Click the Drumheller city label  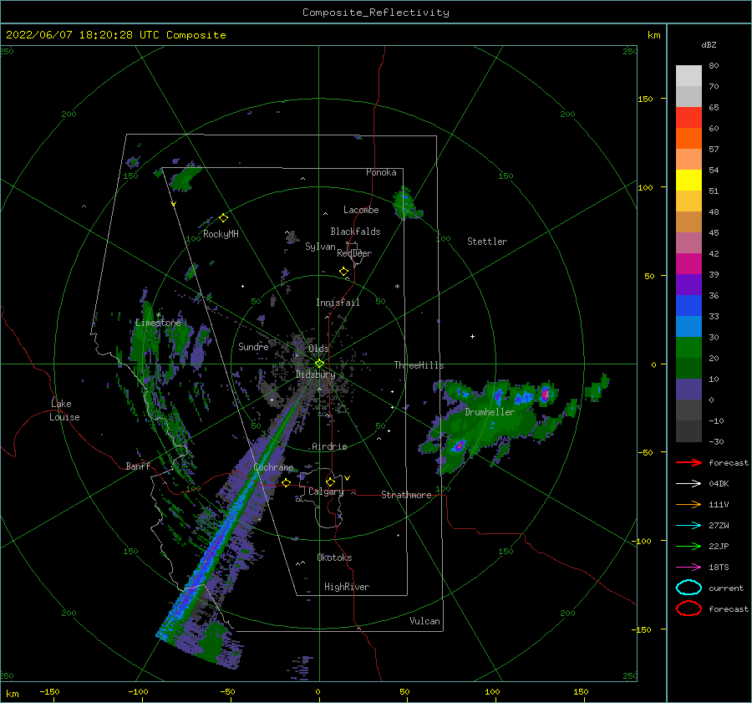click(490, 412)
